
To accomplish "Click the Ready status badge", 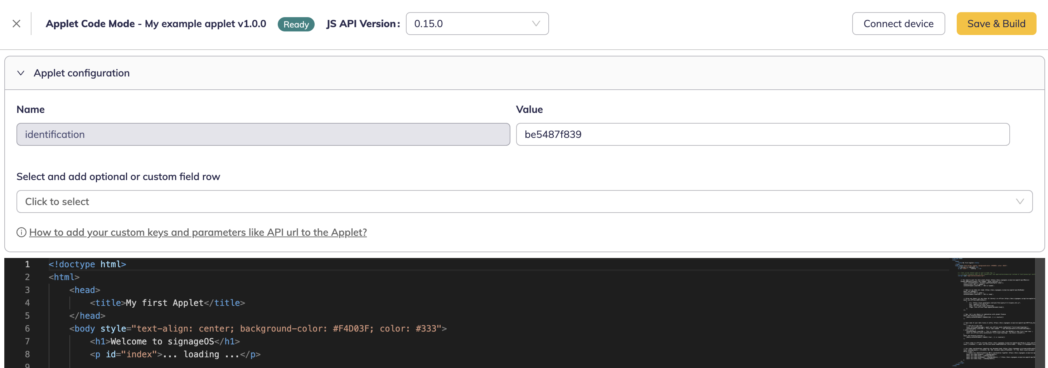I will (x=296, y=24).
